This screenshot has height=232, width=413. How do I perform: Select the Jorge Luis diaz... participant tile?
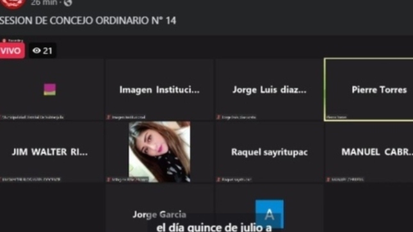tap(269, 89)
